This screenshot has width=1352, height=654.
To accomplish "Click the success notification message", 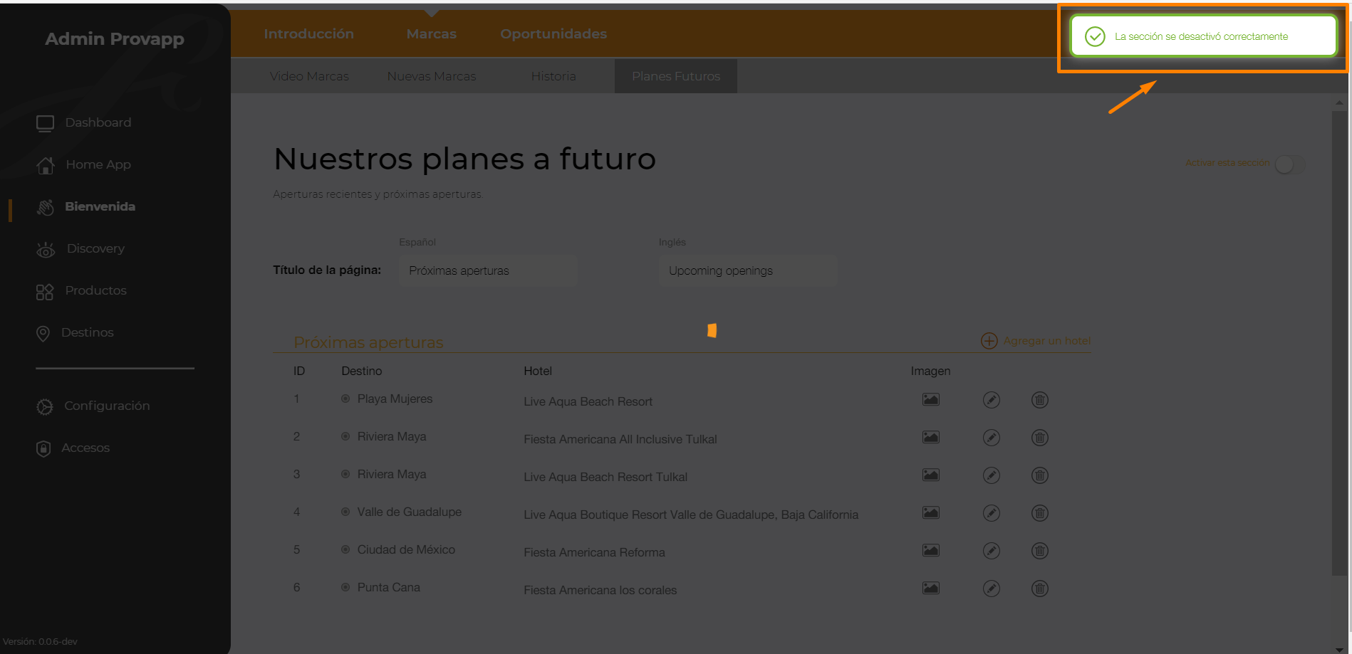I will 1202,36.
